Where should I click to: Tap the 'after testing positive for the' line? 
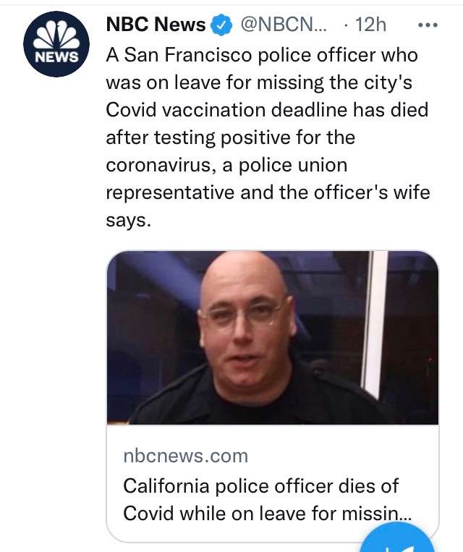[x=231, y=137]
